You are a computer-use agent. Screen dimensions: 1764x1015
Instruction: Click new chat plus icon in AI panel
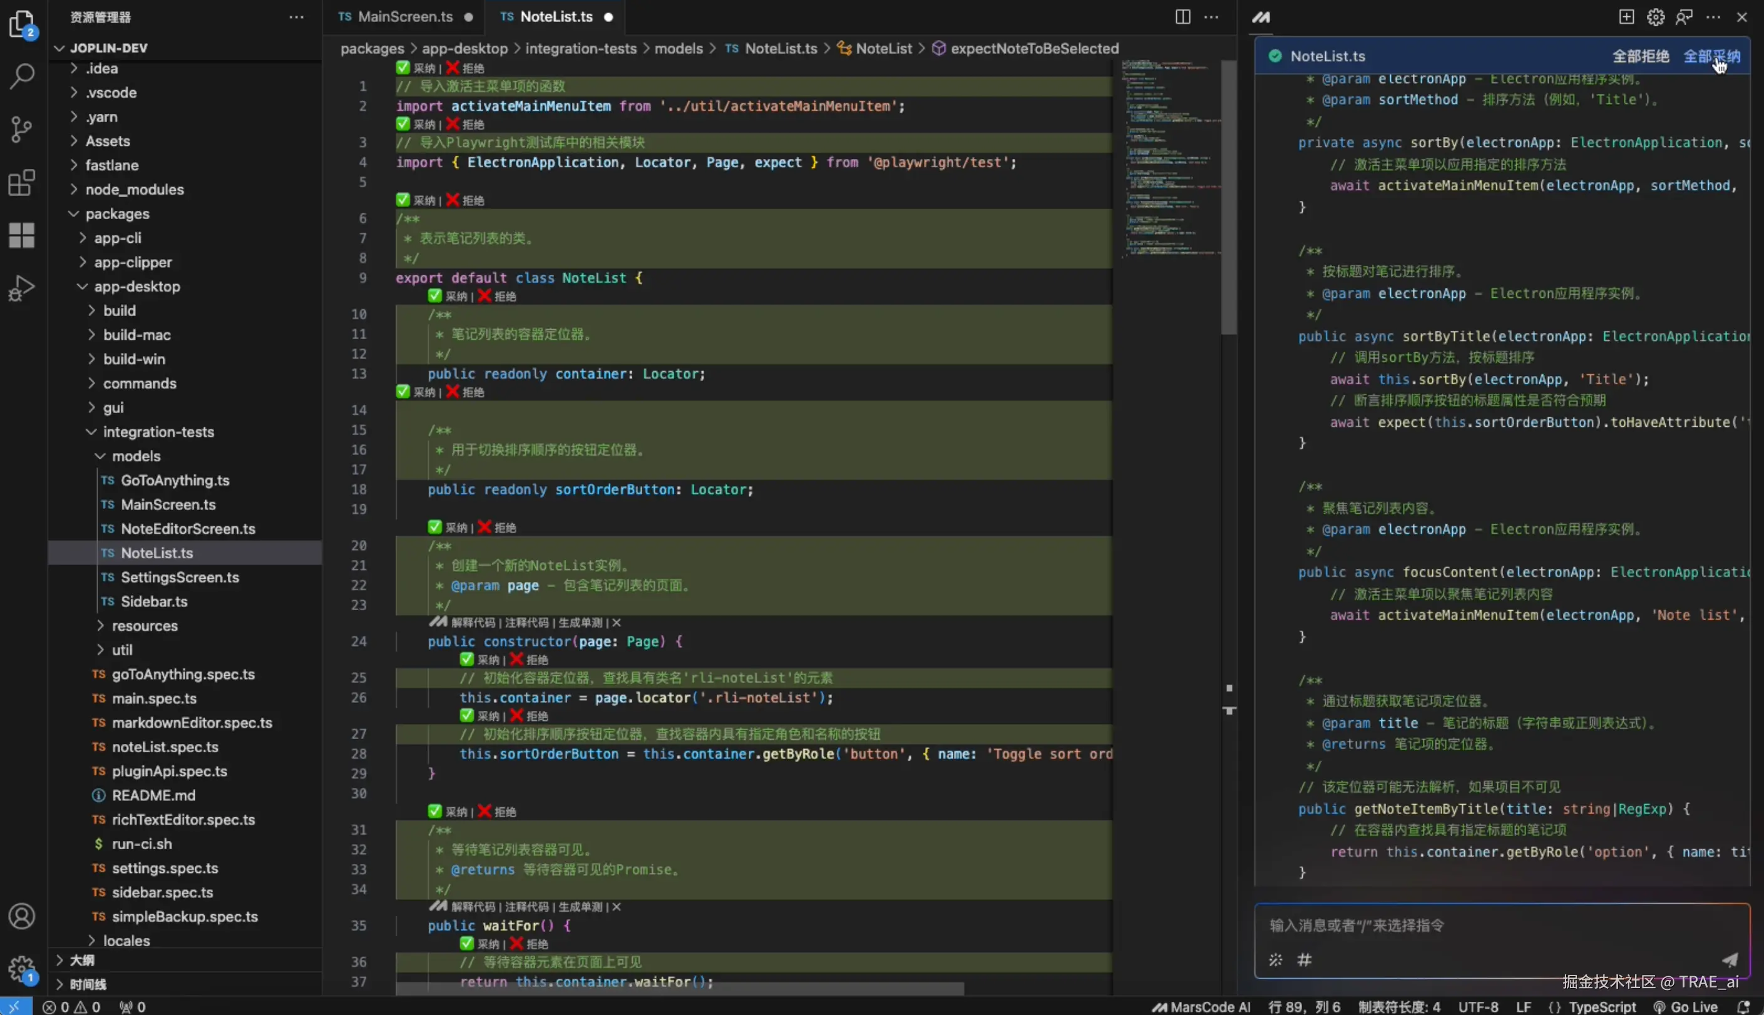[x=1626, y=17]
